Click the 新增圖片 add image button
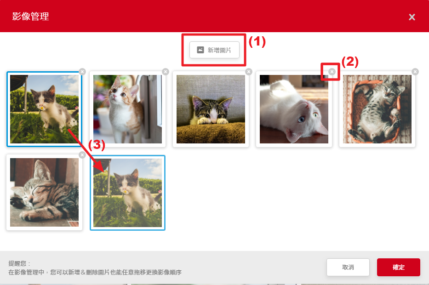 214,50
